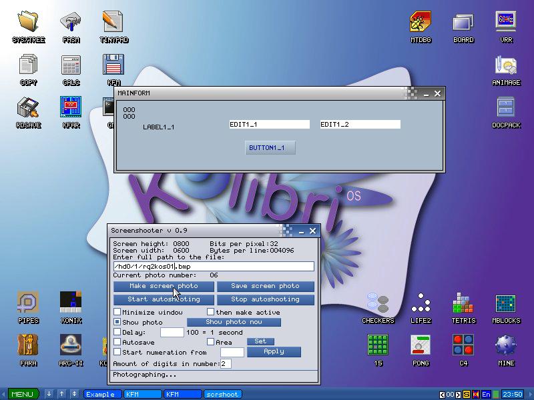Viewport: 534px width, 400px height.
Task: Enable the Minimize window checkbox
Action: pyautogui.click(x=117, y=312)
